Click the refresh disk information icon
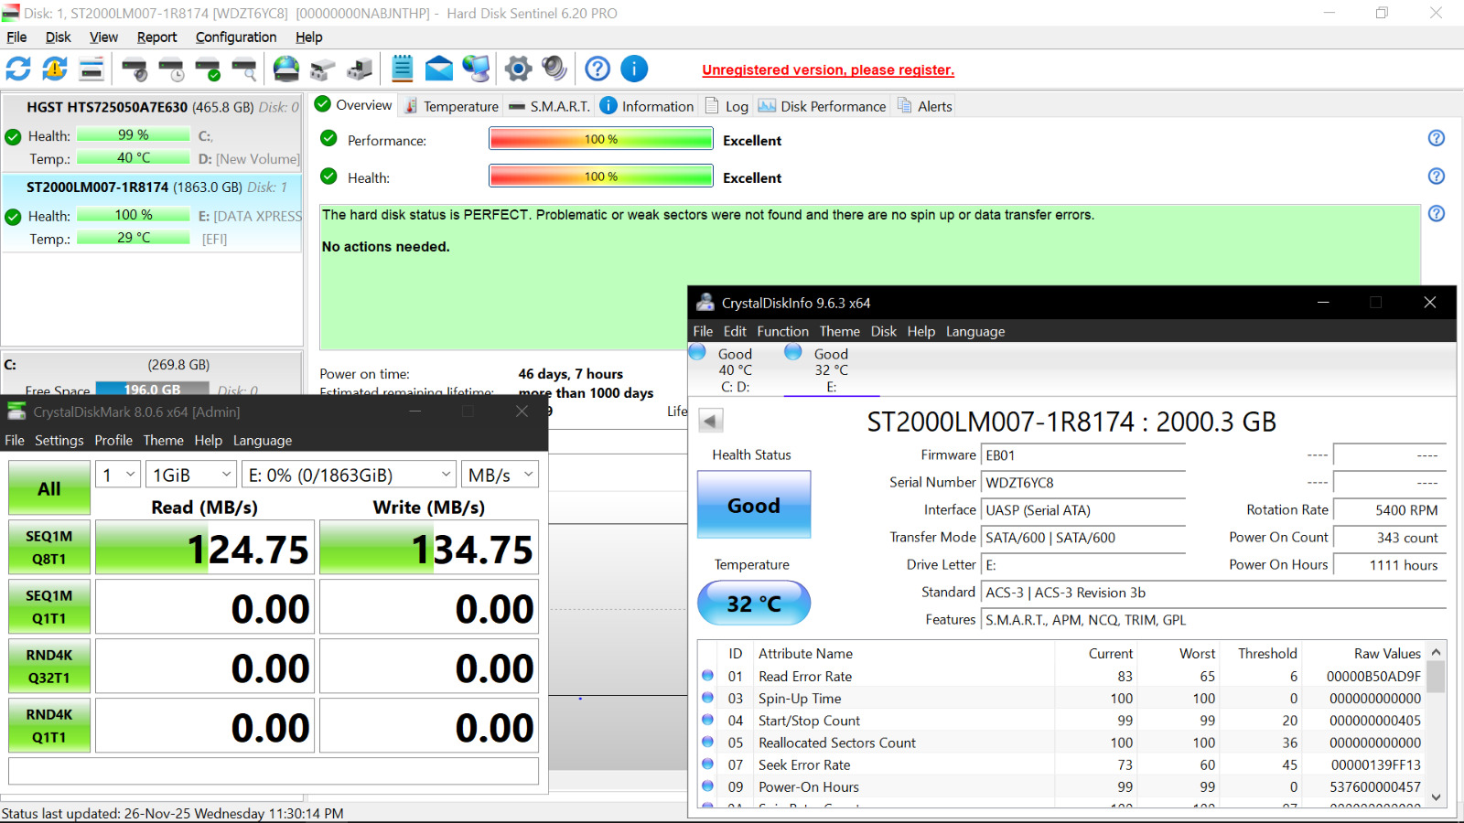This screenshot has height=823, width=1464. [18, 69]
